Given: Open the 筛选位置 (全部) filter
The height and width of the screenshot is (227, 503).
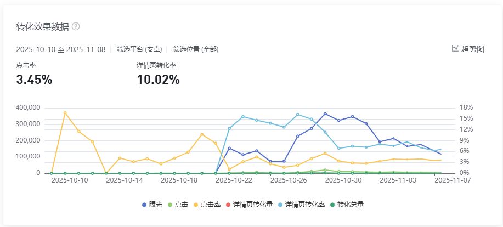Looking at the screenshot, I should (195, 49).
